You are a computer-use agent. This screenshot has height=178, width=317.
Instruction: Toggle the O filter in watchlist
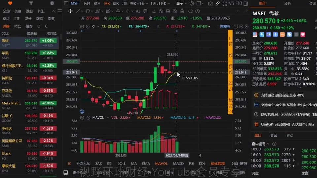pyautogui.click(x=39, y=26)
